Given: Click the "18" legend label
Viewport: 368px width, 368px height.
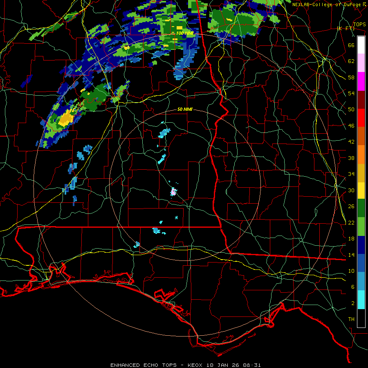Looking at the screenshot, I should pos(351,239).
